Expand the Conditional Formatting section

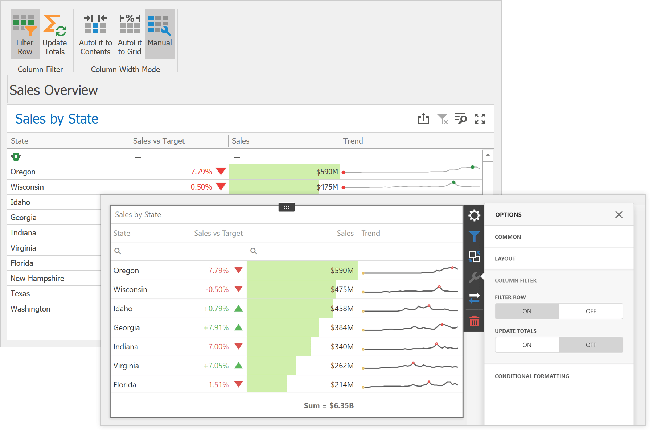pyautogui.click(x=532, y=376)
